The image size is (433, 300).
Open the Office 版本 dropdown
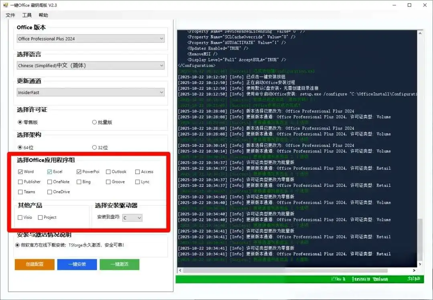(x=161, y=38)
